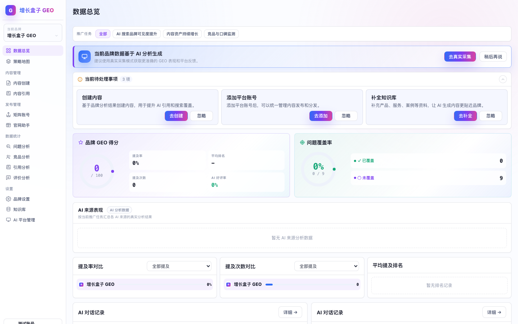Click 去补全 in 补全知识库 card

(465, 116)
